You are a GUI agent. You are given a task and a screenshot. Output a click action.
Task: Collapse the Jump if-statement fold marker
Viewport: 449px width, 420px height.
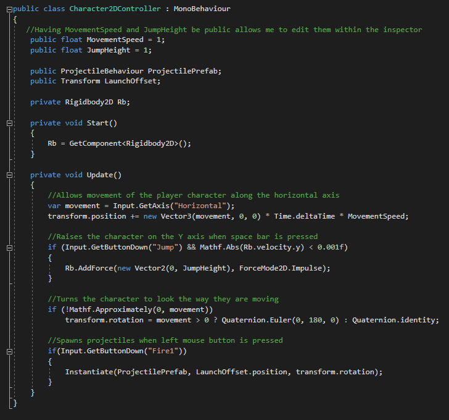pyautogui.click(x=9, y=247)
